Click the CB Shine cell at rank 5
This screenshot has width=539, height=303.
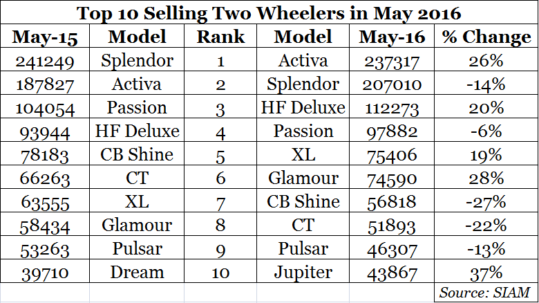pos(137,154)
